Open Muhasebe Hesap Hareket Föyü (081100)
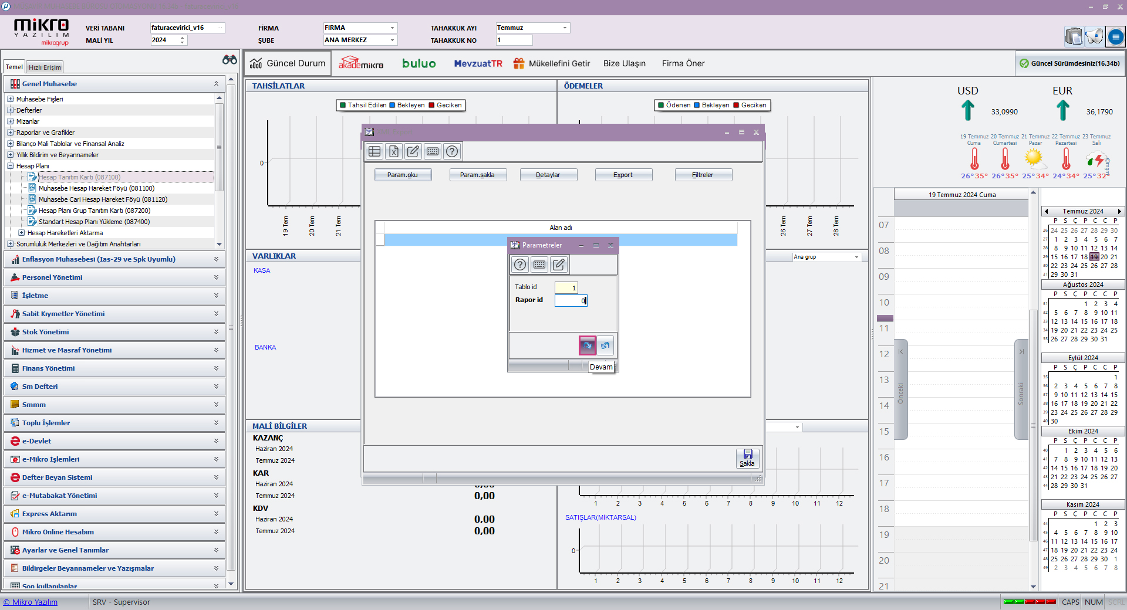 (96, 188)
